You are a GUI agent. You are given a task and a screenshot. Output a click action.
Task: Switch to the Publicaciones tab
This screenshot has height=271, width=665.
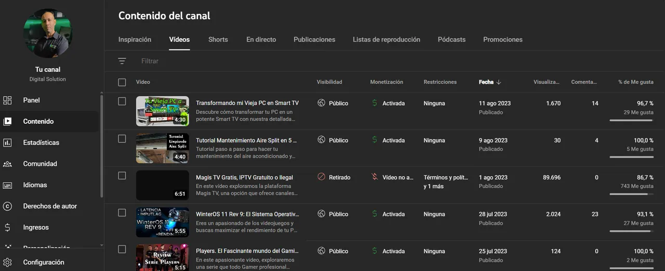[314, 40]
